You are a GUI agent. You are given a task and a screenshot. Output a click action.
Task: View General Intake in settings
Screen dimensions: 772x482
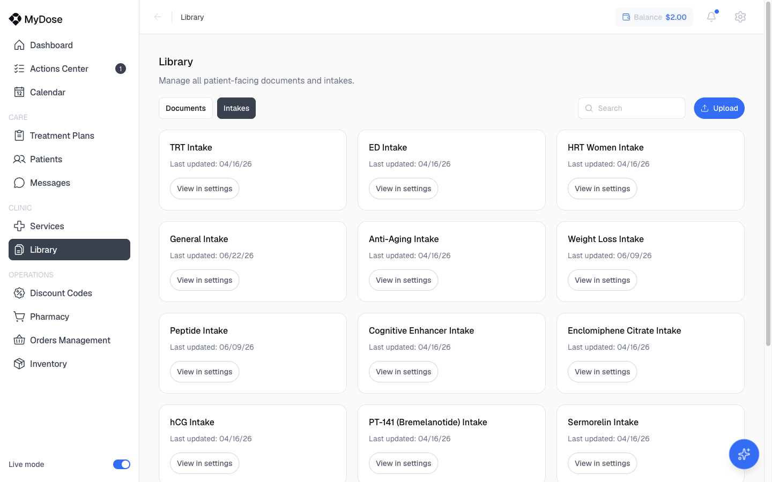[205, 280]
